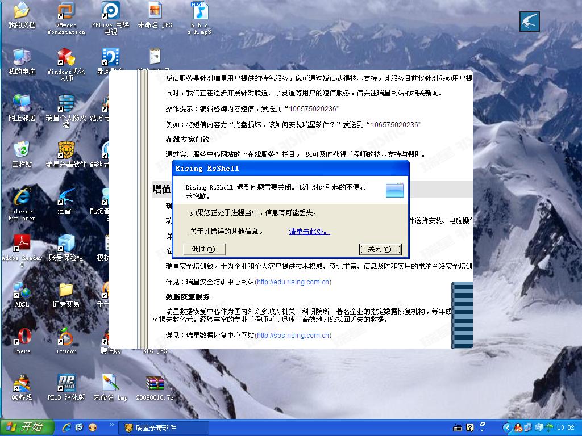This screenshot has height=436, width=582.
Task: Click 调试(B) button in RsShell dialog
Action: 203,249
